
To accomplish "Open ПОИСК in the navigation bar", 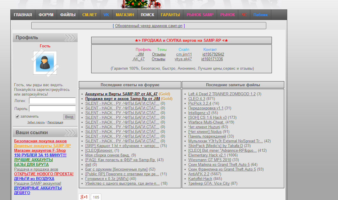I will [x=147, y=15].
